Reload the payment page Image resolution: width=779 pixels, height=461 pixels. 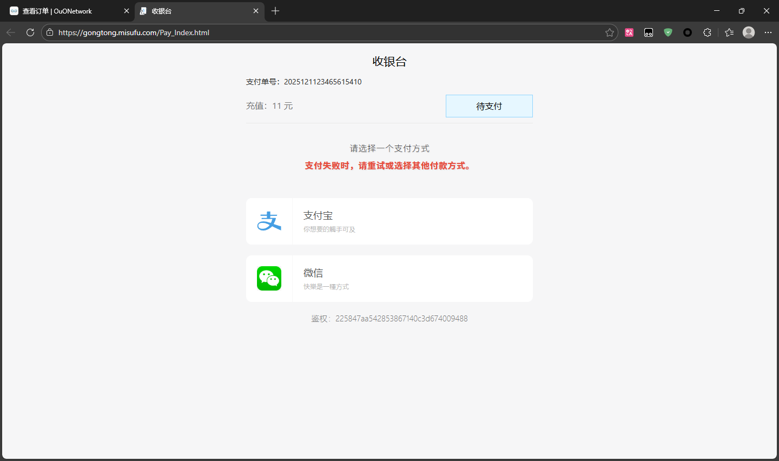click(x=30, y=32)
